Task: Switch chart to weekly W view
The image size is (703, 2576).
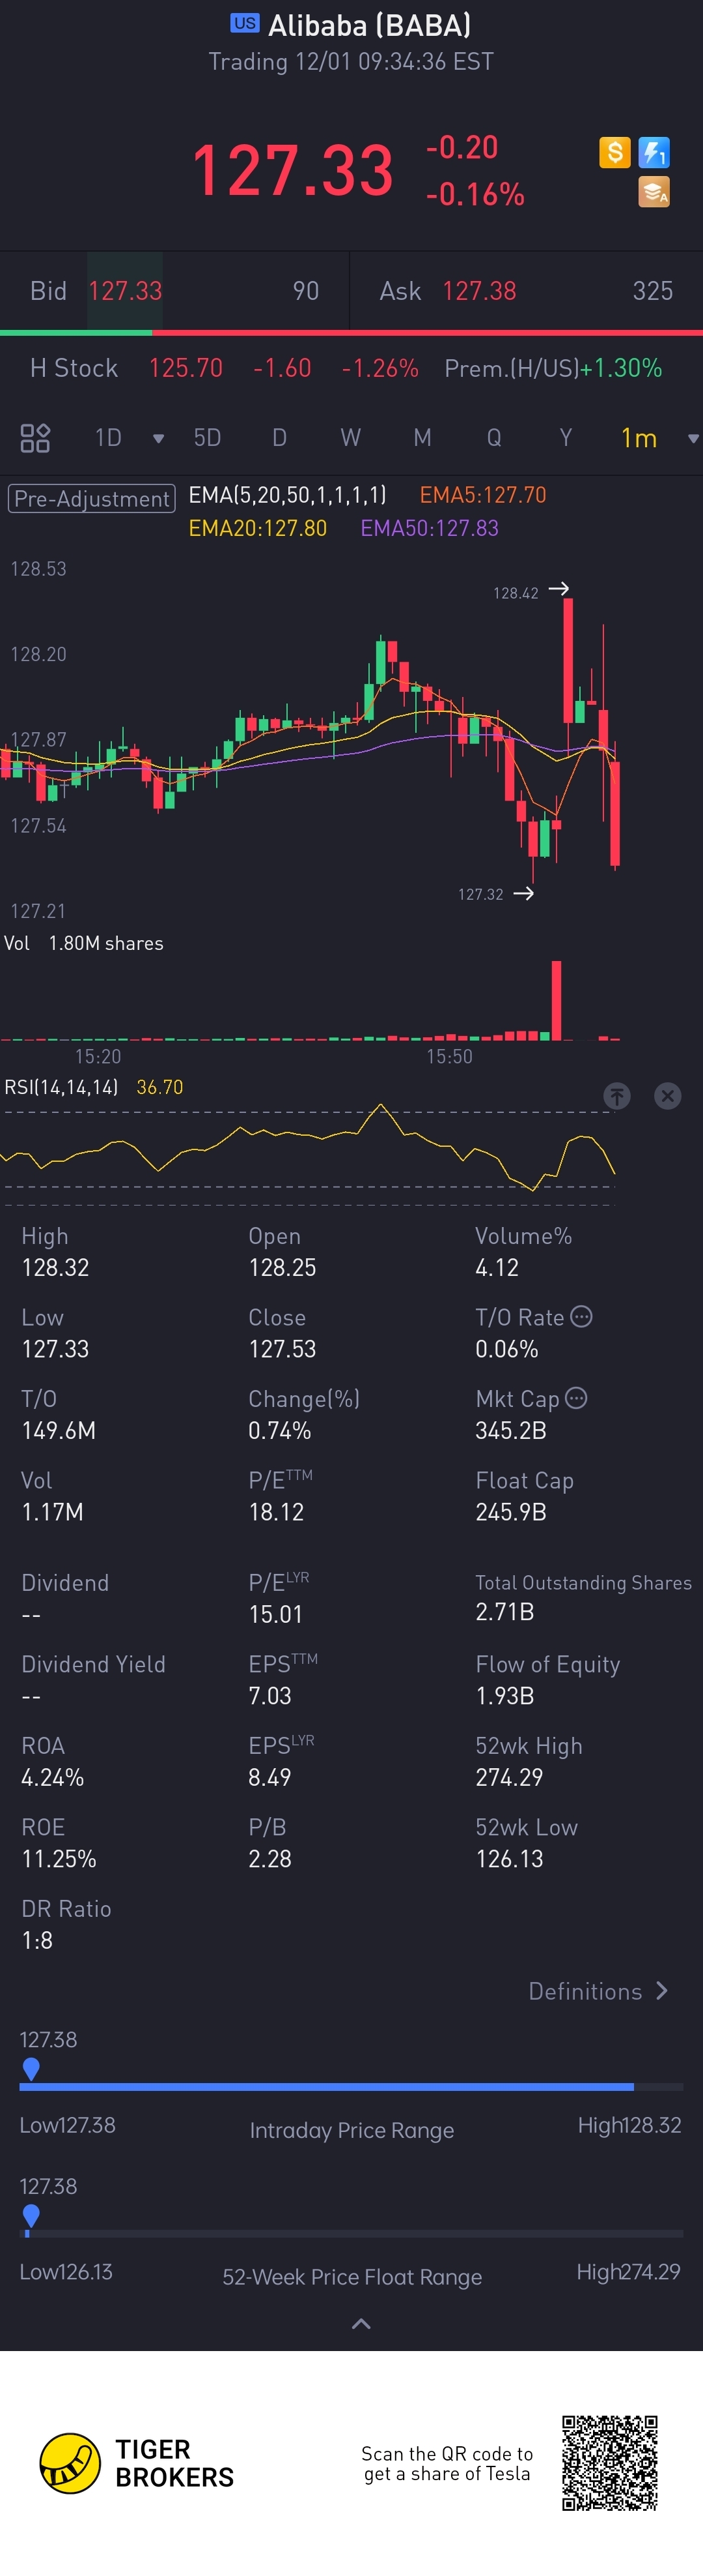Action: (350, 438)
